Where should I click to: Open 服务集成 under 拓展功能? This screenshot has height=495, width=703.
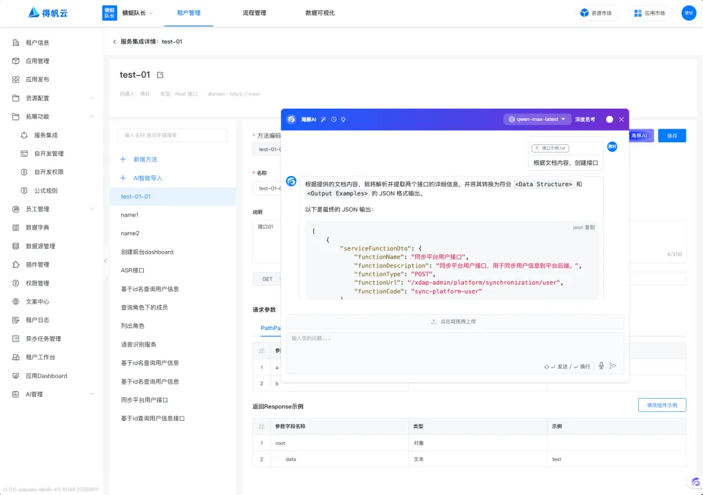[x=45, y=135]
